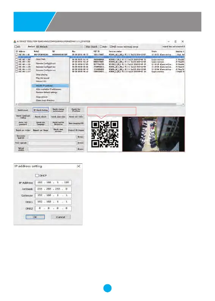Uncheck Full screen switching stream option
The width and height of the screenshot is (215, 301).
click(111, 47)
